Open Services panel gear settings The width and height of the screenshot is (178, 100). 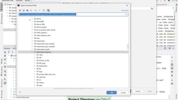pos(169,48)
